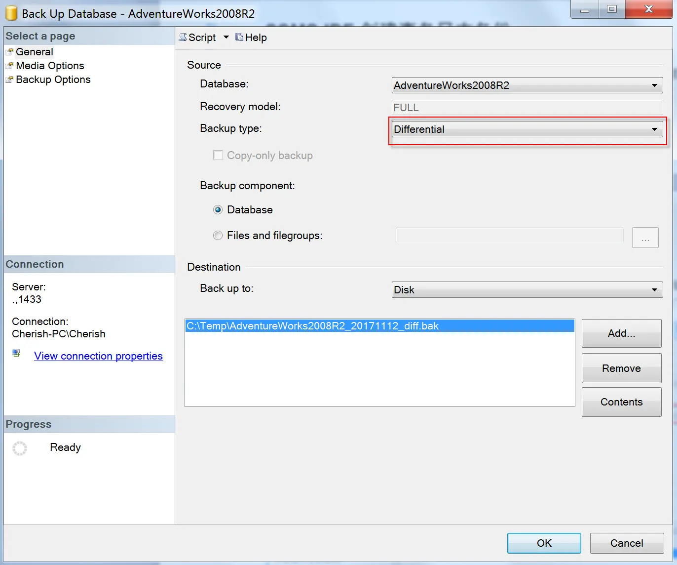Open the Backup Options page
The image size is (677, 565).
click(x=53, y=80)
